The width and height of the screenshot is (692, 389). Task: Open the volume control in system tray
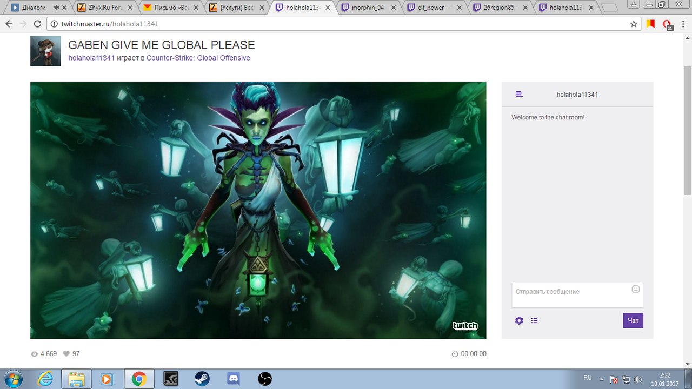coord(638,379)
